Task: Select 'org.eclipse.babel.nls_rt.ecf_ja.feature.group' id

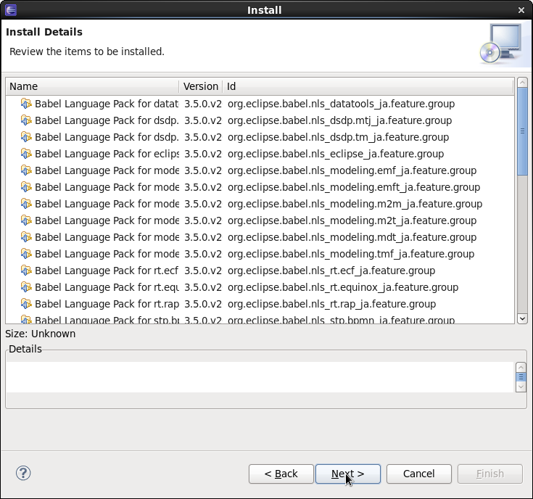Action: pyautogui.click(x=331, y=271)
